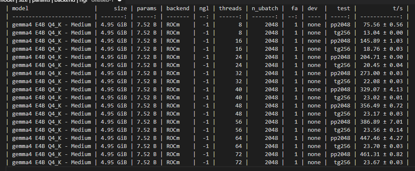Click the 'dev' column header text
415x171 pixels.
pyautogui.click(x=312, y=9)
